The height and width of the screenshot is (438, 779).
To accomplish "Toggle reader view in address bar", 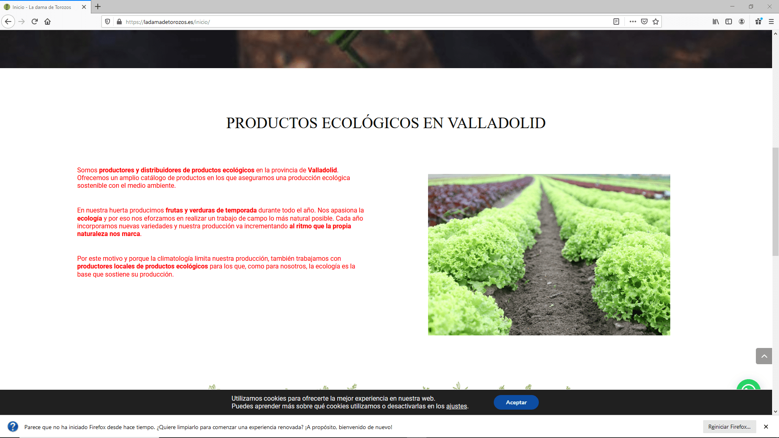I will pos(616,21).
